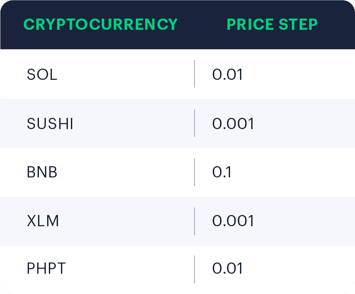This screenshot has width=355, height=294.
Task: Select the PHPT cryptocurrency cell
Action: click(x=46, y=269)
